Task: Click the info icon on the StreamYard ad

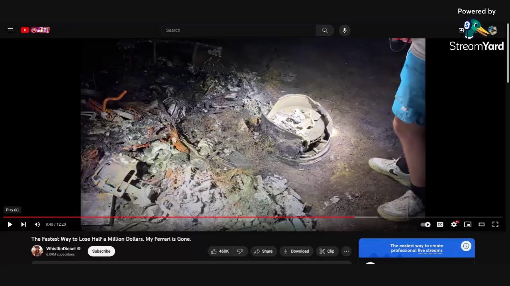Action: [466, 246]
